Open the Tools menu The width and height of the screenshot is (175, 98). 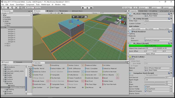(x=38, y=5)
